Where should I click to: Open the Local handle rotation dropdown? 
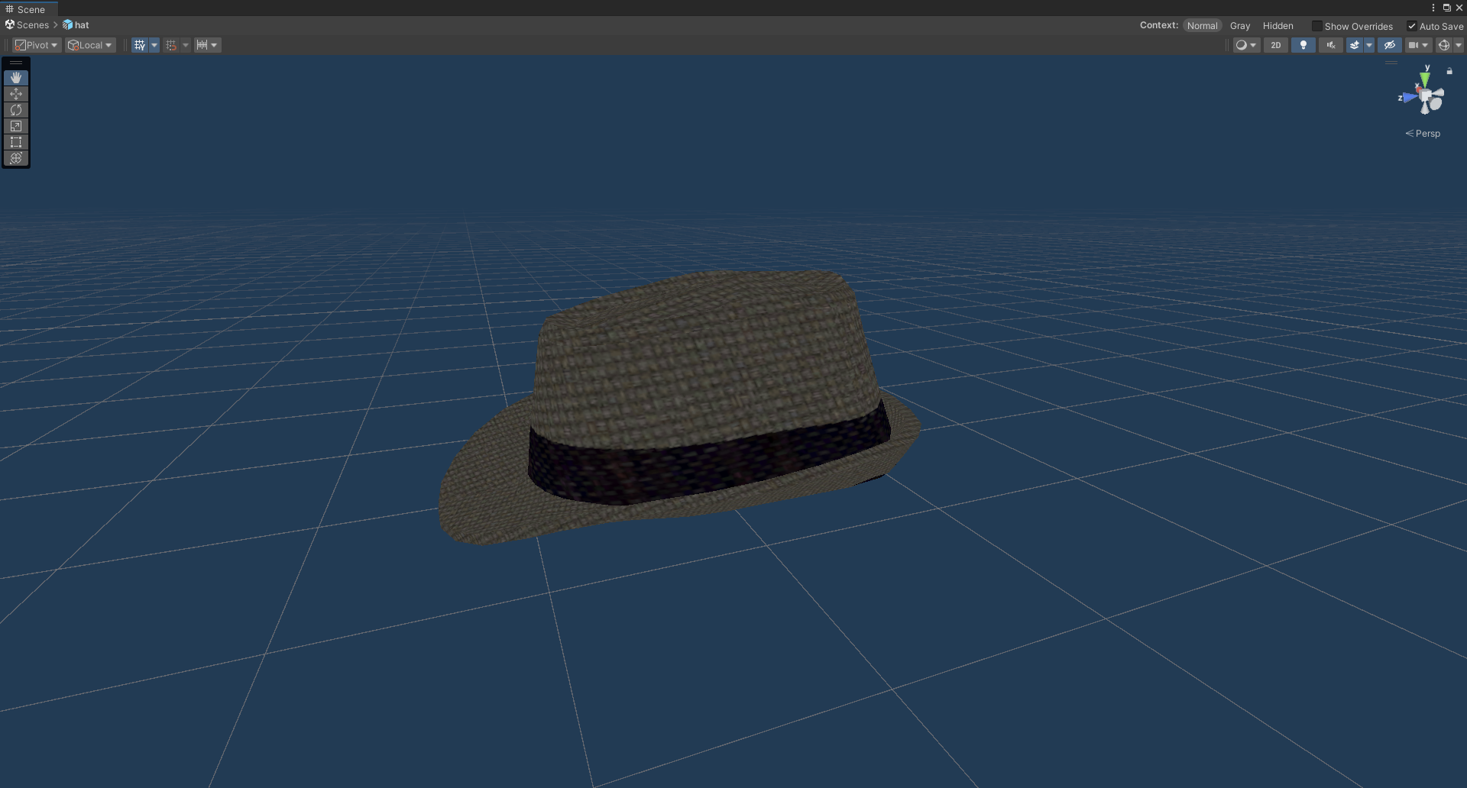90,45
